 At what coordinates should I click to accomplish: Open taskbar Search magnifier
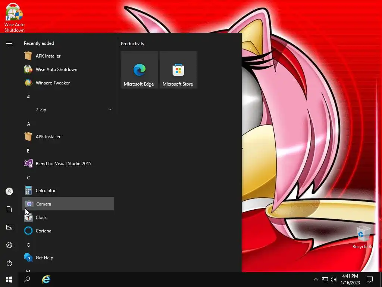27,280
